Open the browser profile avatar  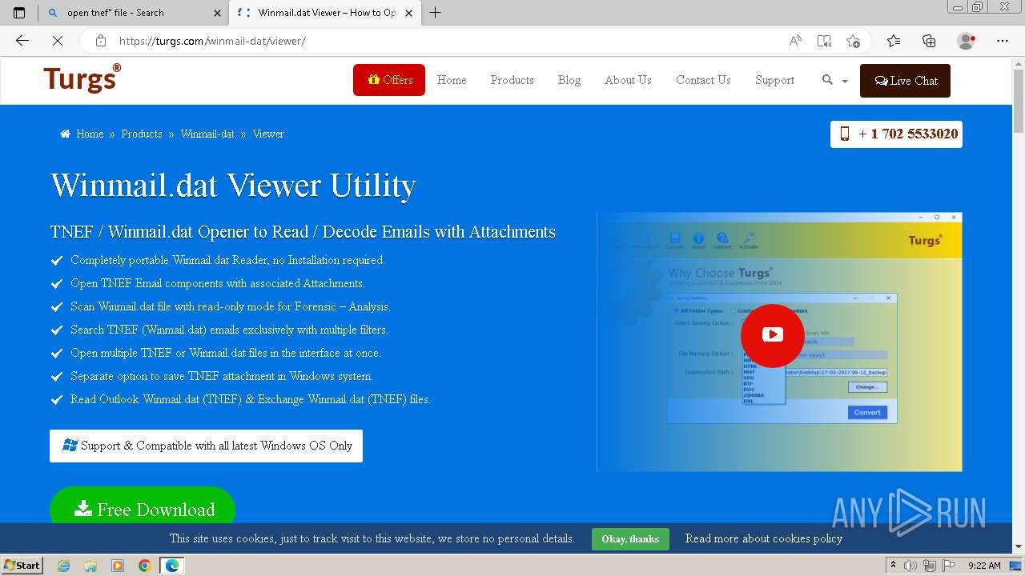pos(967,41)
